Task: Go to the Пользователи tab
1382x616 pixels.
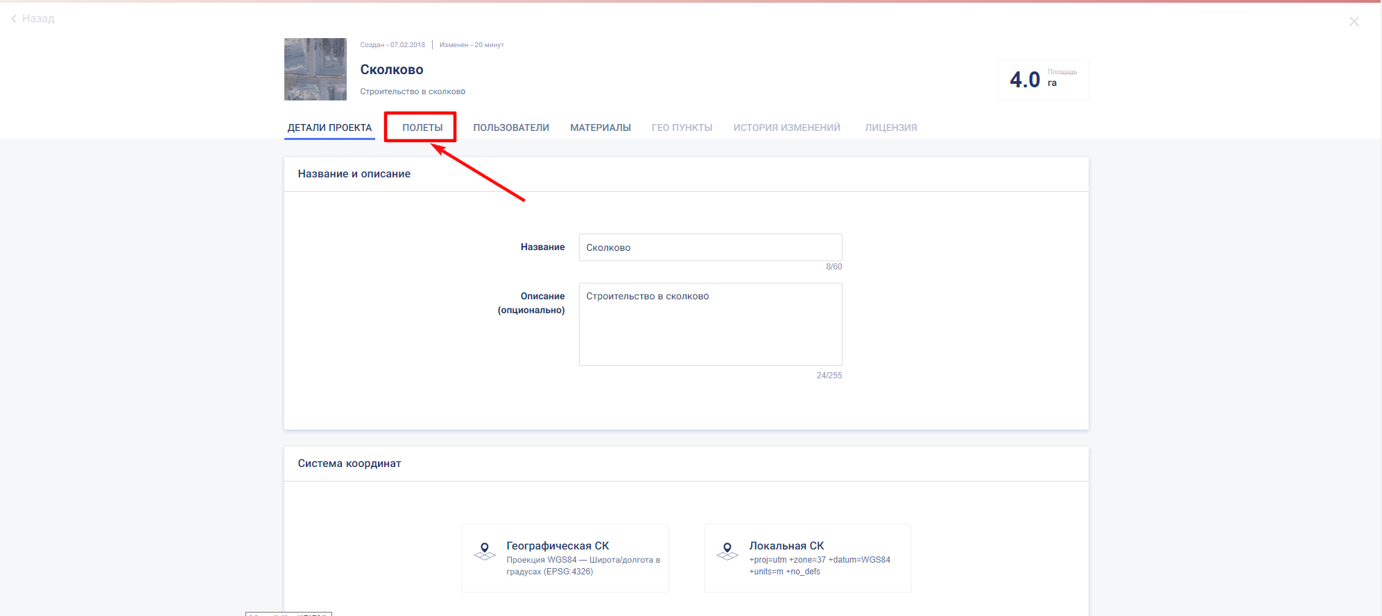Action: [x=510, y=127]
